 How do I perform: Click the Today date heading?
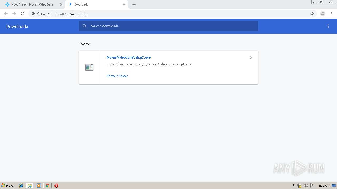(x=84, y=44)
